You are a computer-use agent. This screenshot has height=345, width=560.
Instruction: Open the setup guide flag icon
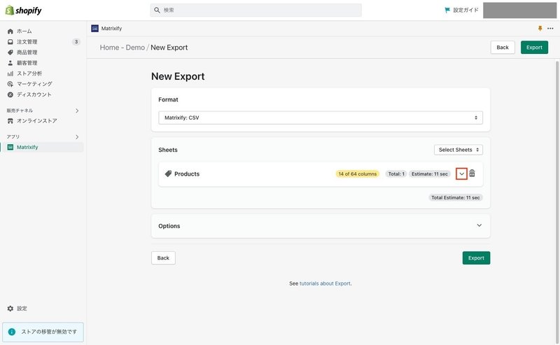447,10
